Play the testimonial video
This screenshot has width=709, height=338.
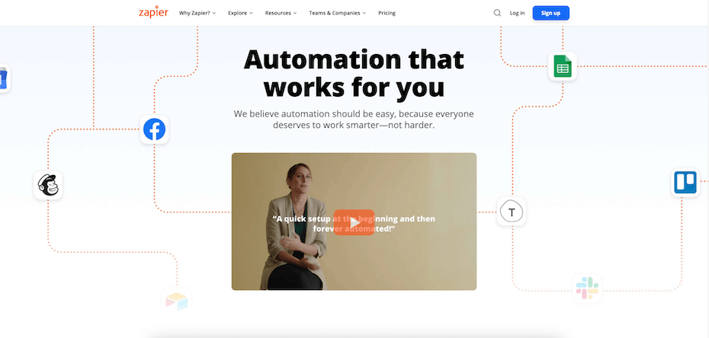[354, 222]
